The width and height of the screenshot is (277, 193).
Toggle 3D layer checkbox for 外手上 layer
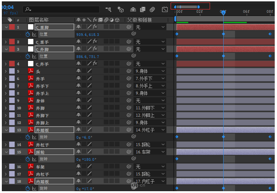[117, 93]
